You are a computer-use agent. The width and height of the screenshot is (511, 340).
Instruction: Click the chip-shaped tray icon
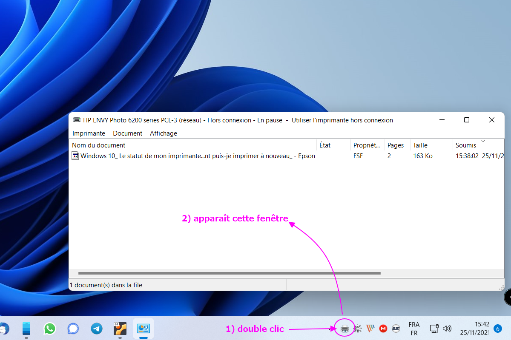tap(358, 329)
